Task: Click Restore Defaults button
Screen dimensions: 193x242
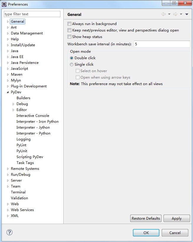Action: click(146, 218)
